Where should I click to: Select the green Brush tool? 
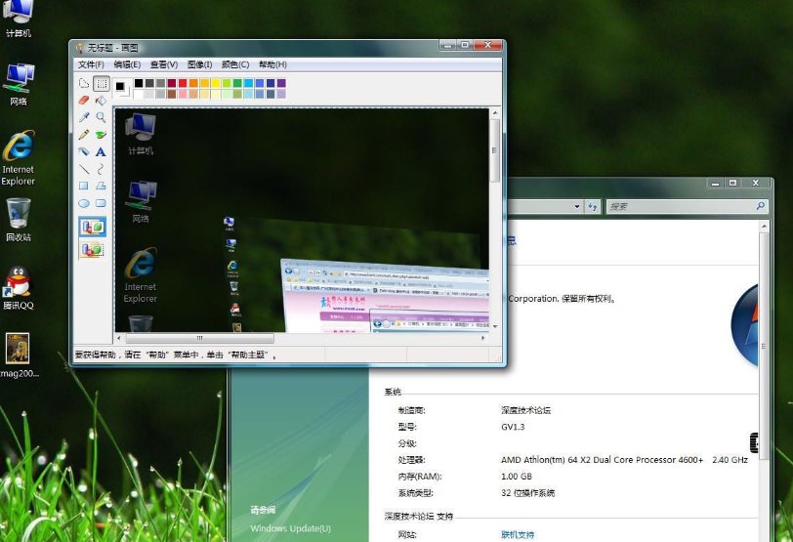click(x=102, y=135)
